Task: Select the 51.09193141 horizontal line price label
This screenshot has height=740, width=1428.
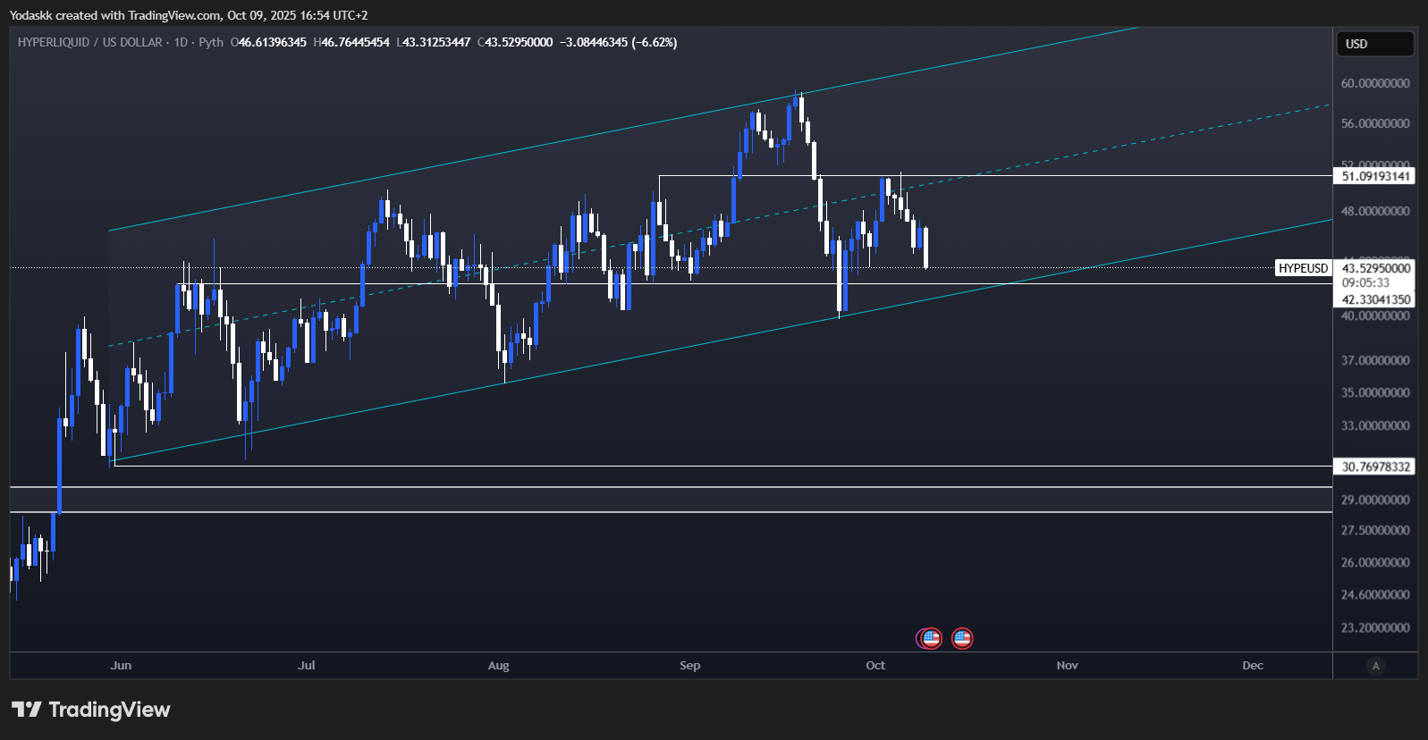Action: (x=1375, y=176)
